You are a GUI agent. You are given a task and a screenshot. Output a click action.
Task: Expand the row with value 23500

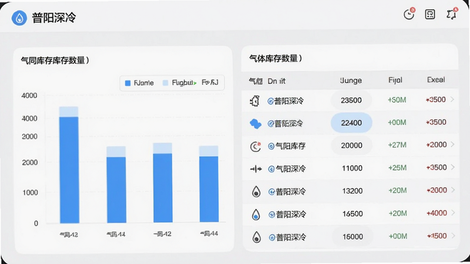pyautogui.click(x=452, y=99)
